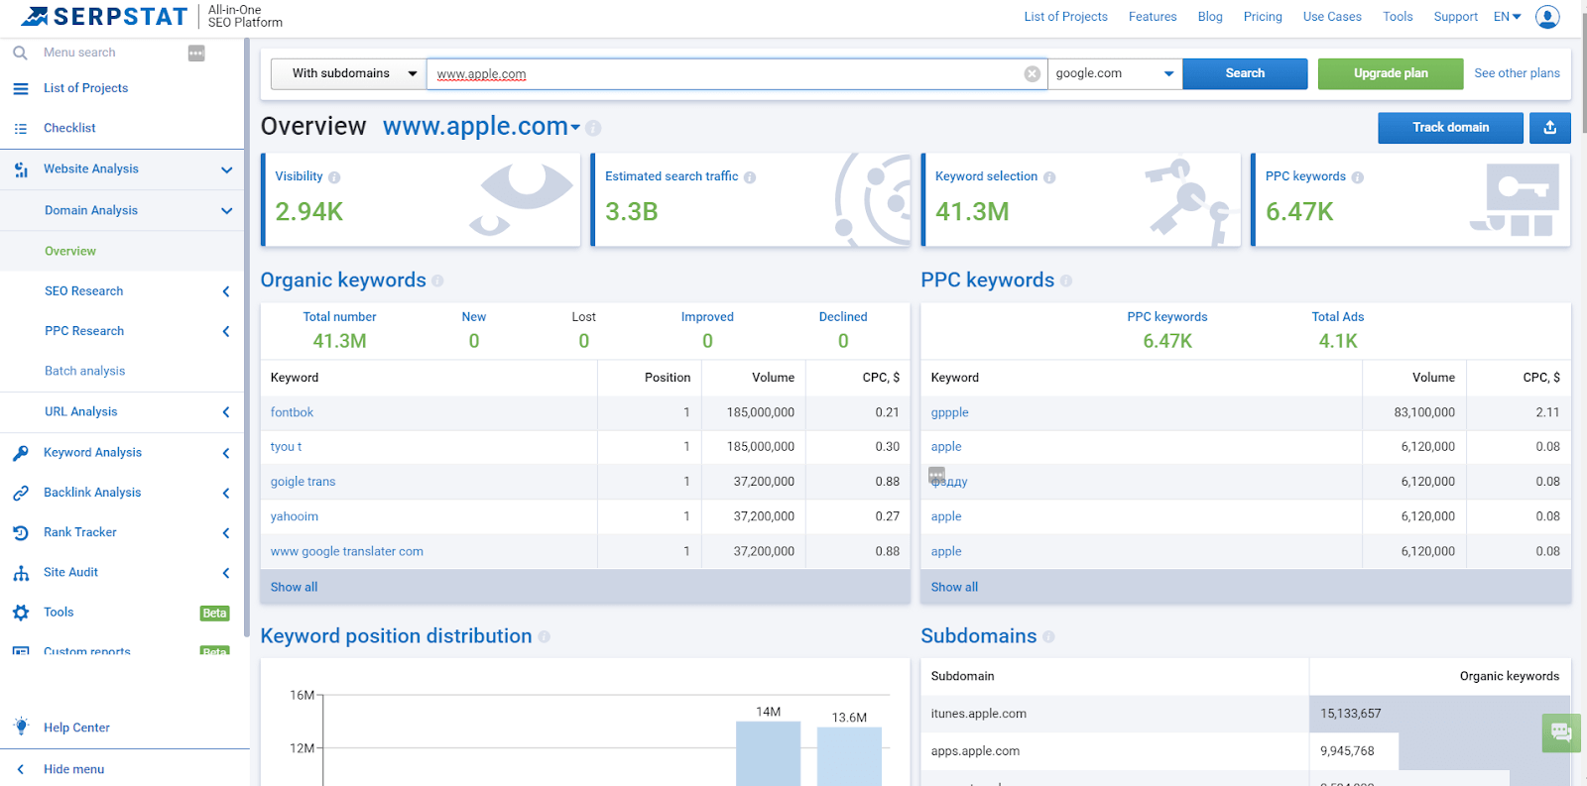
Task: Open the live chat widget icon
Action: point(1561,732)
